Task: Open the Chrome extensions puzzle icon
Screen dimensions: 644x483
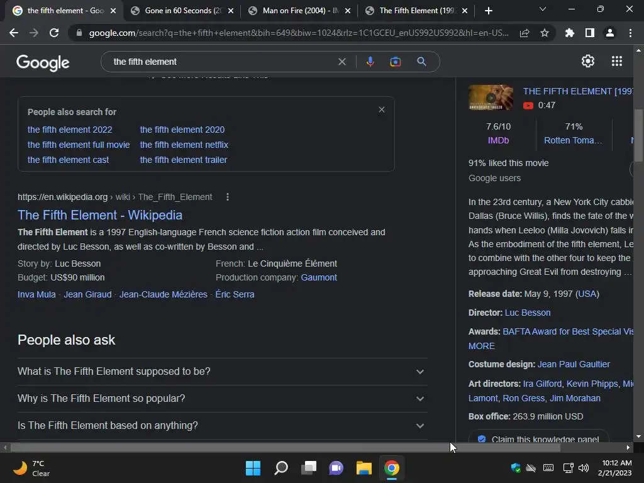Action: (570, 33)
